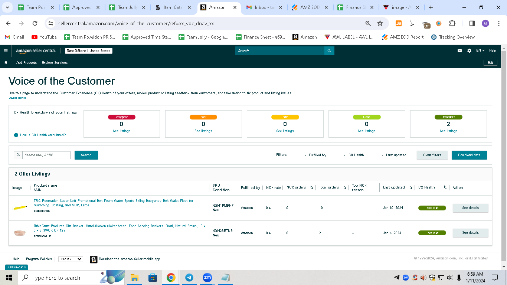507x285 pixels.
Task: Click the Search title, ASIN input field
Action: (x=46, y=155)
